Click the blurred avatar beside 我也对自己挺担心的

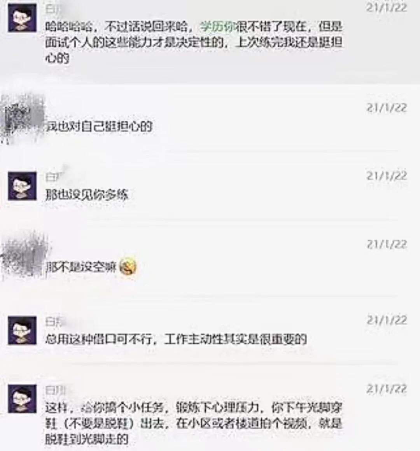tap(23, 117)
